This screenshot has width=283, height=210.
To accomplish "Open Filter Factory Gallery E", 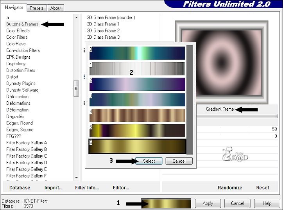I will 27,169.
